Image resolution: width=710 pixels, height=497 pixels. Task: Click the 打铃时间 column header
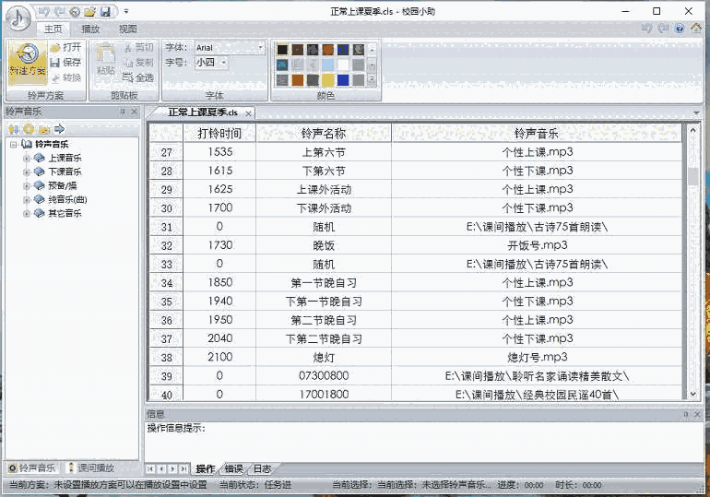pos(219,134)
